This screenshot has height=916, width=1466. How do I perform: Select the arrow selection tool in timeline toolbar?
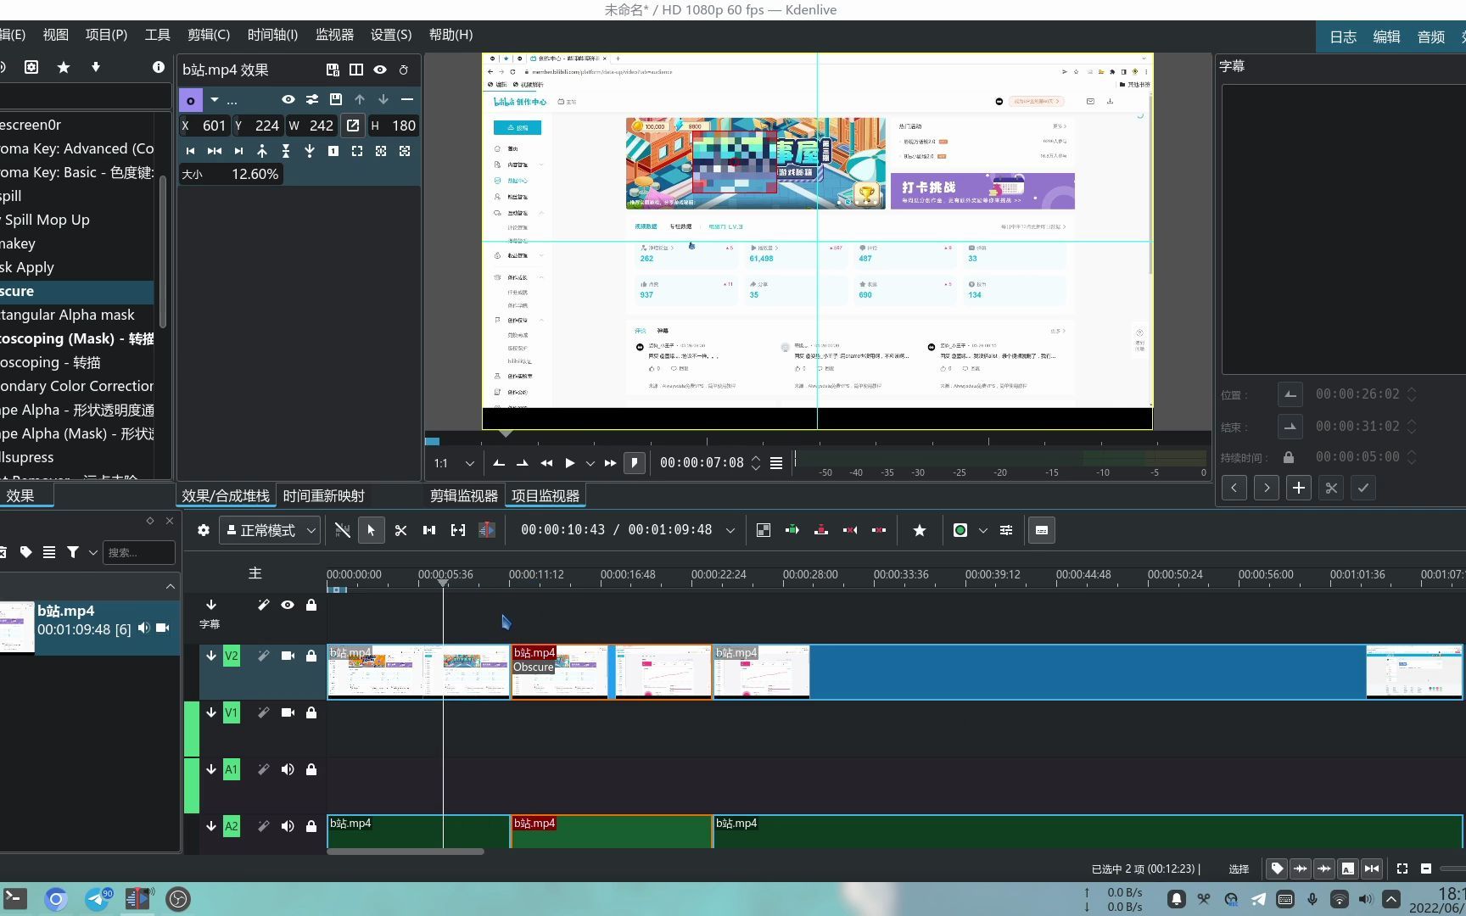[x=371, y=530]
